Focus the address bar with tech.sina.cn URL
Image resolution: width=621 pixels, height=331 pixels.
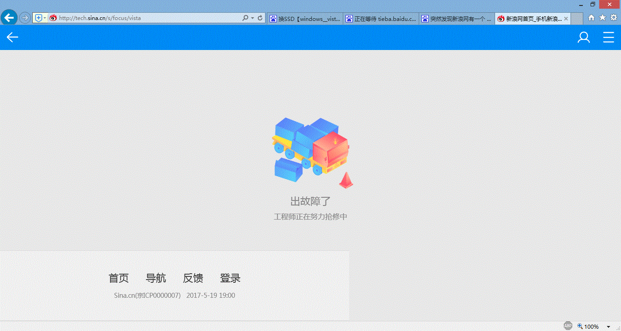point(149,18)
